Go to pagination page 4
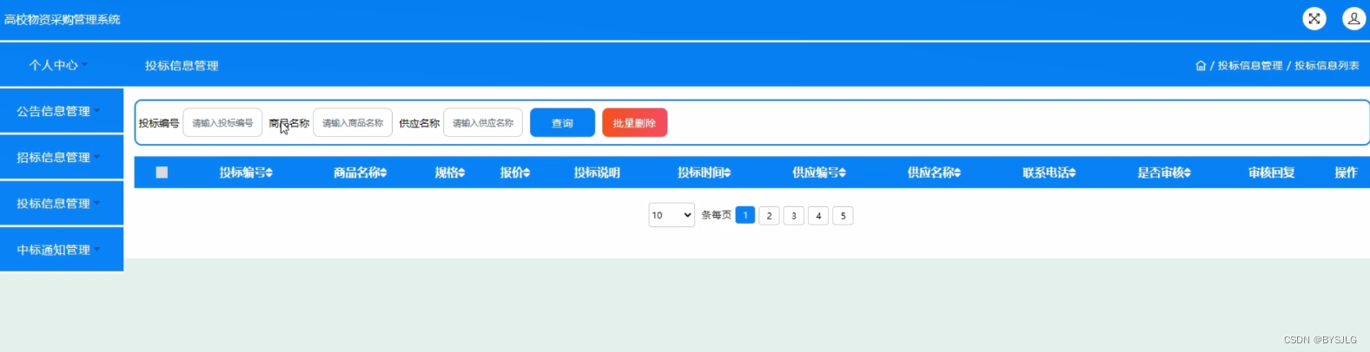 (x=818, y=215)
